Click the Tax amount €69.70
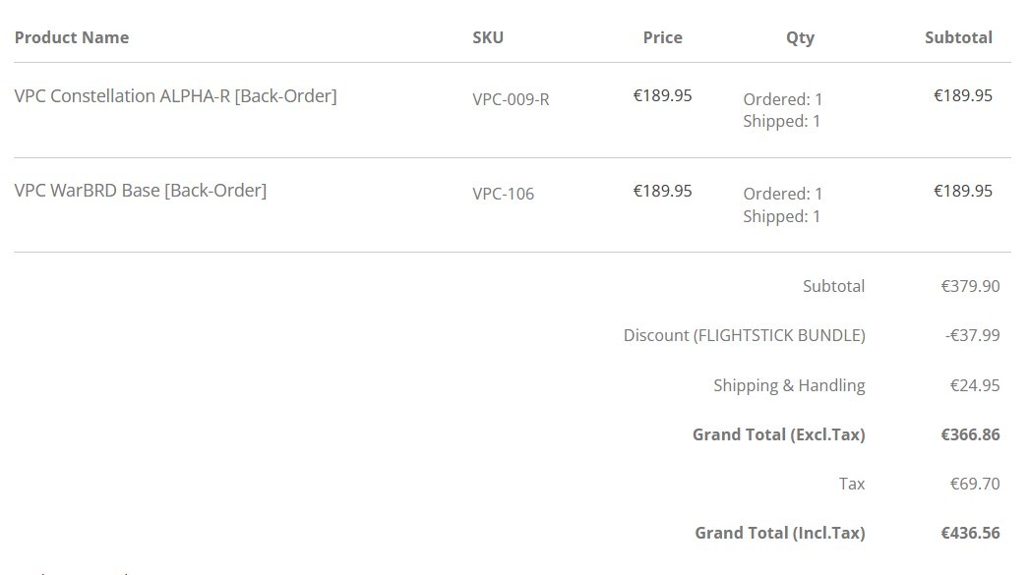This screenshot has height=575, width=1030. coord(975,484)
